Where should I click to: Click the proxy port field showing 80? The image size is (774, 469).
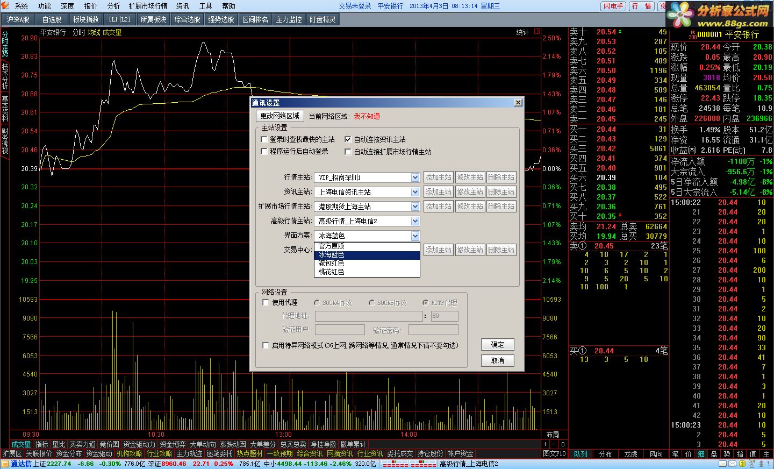pyautogui.click(x=445, y=316)
